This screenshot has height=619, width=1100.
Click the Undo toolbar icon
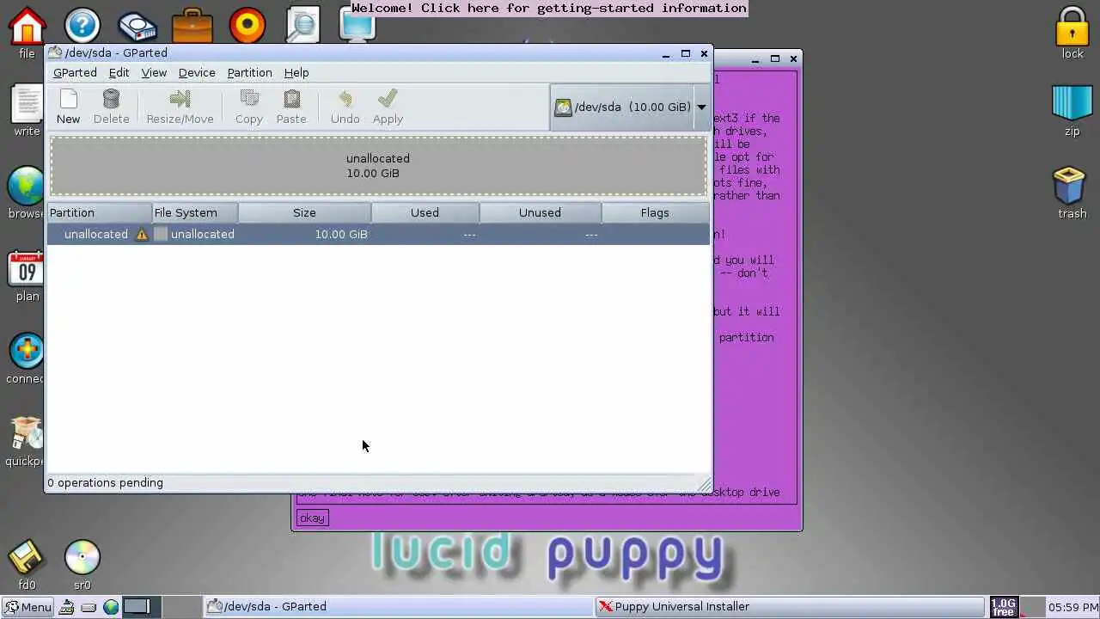345,100
